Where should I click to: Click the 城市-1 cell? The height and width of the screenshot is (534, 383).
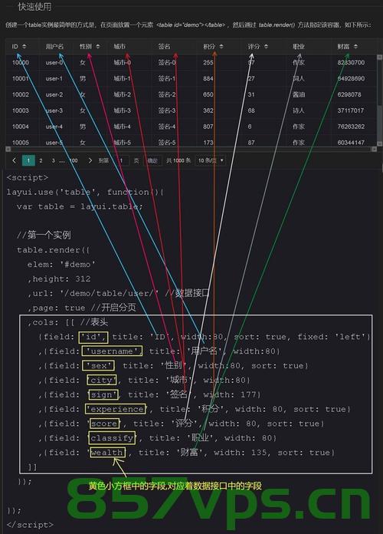tap(122, 78)
